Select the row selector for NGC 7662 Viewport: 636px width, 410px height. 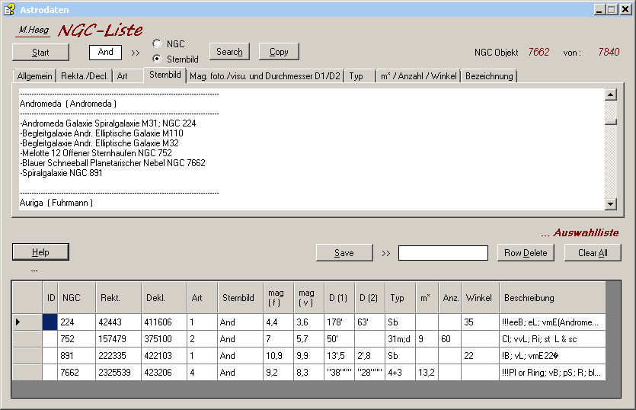point(27,372)
